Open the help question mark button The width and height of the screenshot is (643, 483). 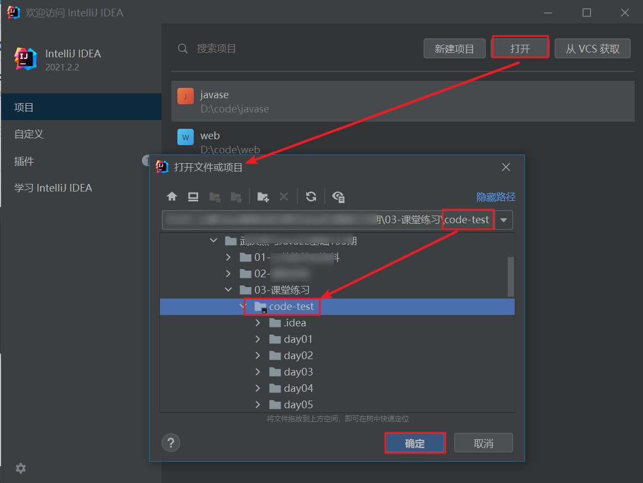pos(171,443)
